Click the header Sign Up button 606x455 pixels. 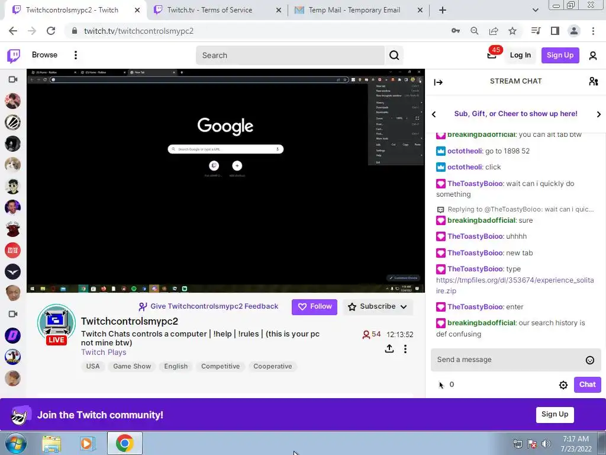pyautogui.click(x=560, y=55)
